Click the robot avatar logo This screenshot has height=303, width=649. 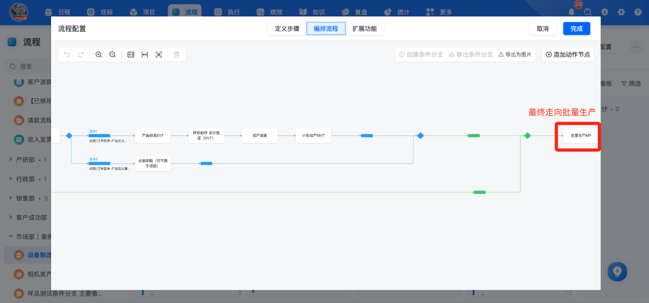coord(19,12)
